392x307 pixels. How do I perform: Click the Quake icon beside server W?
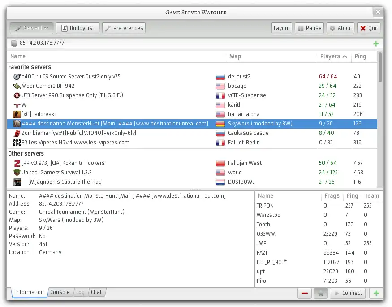[x=17, y=105]
